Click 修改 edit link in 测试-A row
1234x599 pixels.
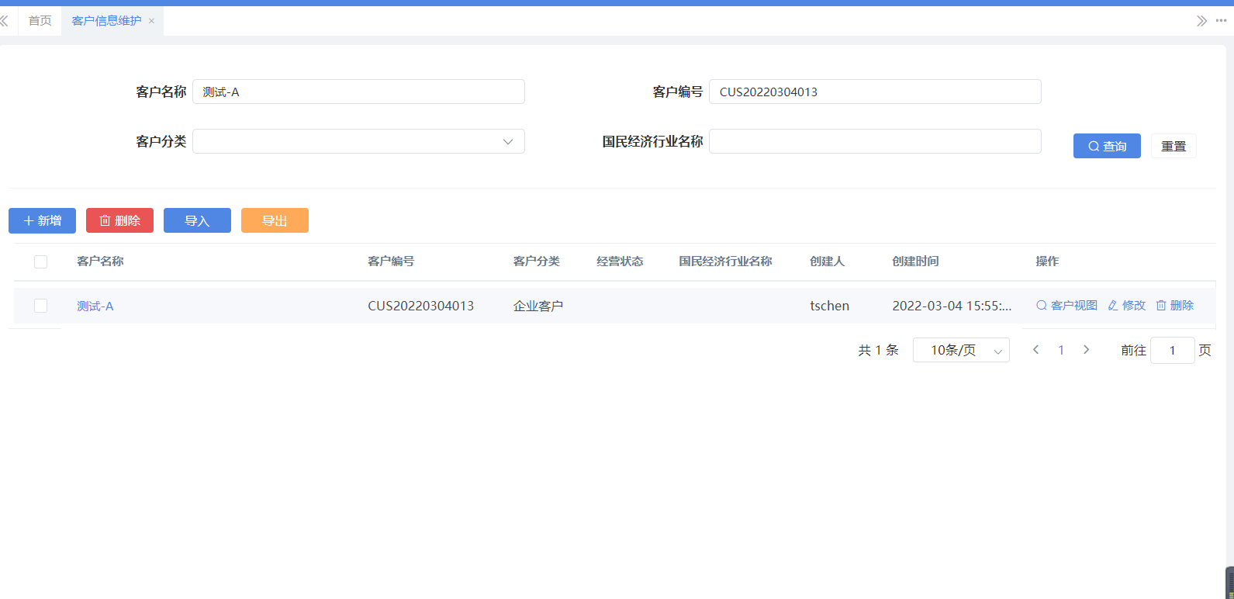click(1126, 306)
